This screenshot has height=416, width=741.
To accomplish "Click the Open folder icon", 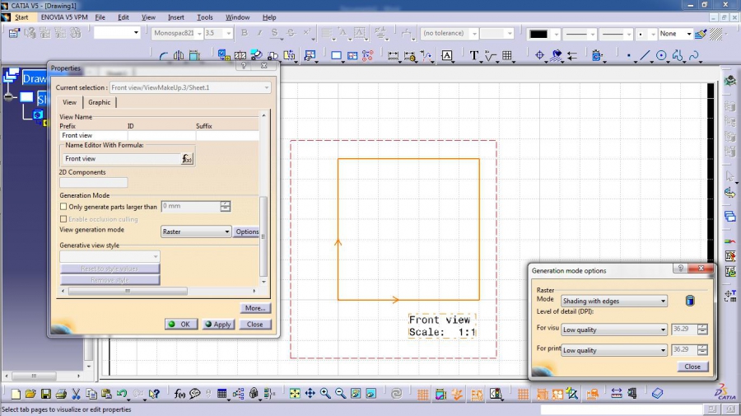I will pos(30,394).
